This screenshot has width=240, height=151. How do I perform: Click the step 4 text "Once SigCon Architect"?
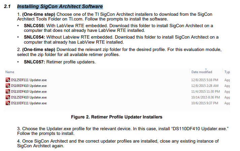45,141
